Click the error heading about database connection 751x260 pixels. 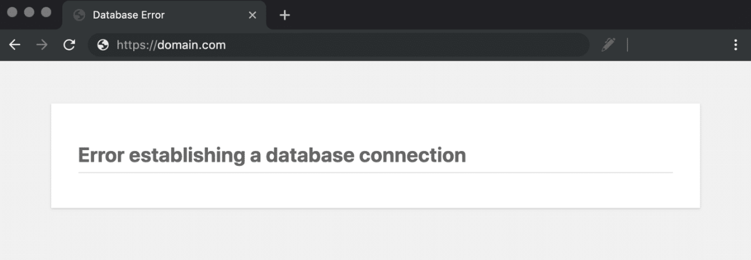[x=271, y=155]
